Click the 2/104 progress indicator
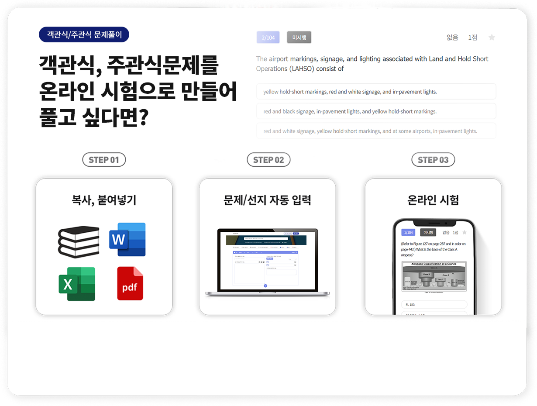Image resolution: width=537 pixels, height=406 pixels. 268,37
